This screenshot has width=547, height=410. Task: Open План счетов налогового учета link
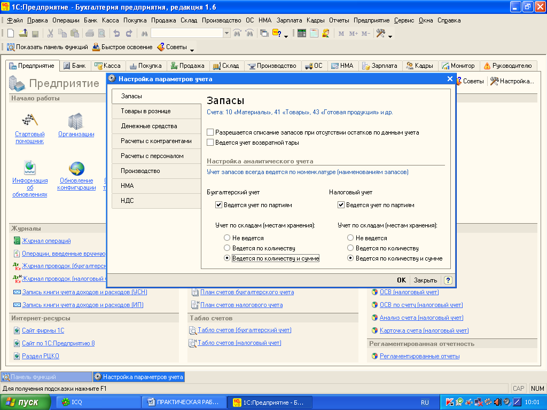(241, 305)
